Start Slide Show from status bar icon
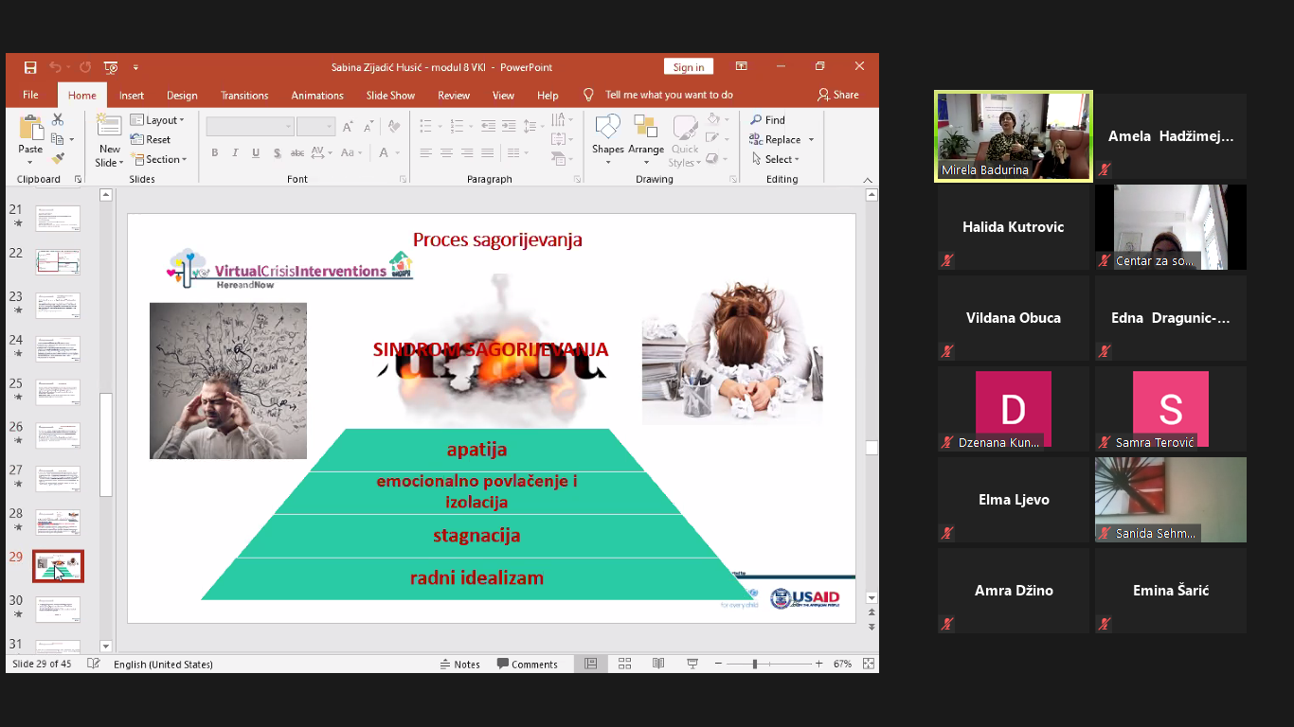The image size is (1294, 727). click(x=692, y=664)
